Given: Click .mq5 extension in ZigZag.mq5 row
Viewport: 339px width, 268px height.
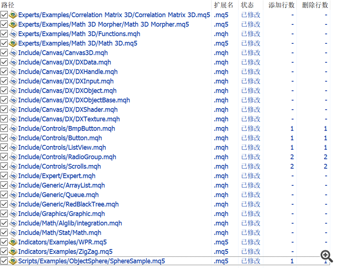Looking at the screenshot, I should 221,252.
